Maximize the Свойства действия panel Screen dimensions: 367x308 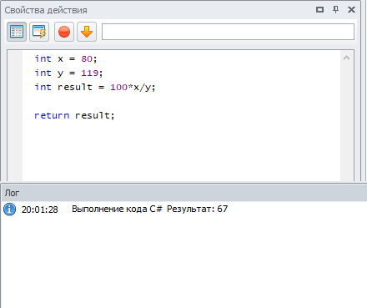click(319, 10)
